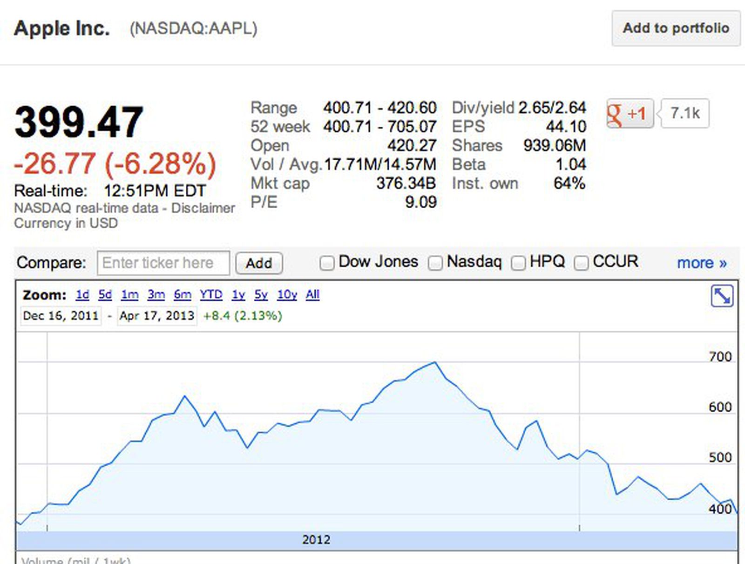Click the 'Apr 17, 2013' end date field
Viewport: 745px width, 564px height.
(x=157, y=316)
